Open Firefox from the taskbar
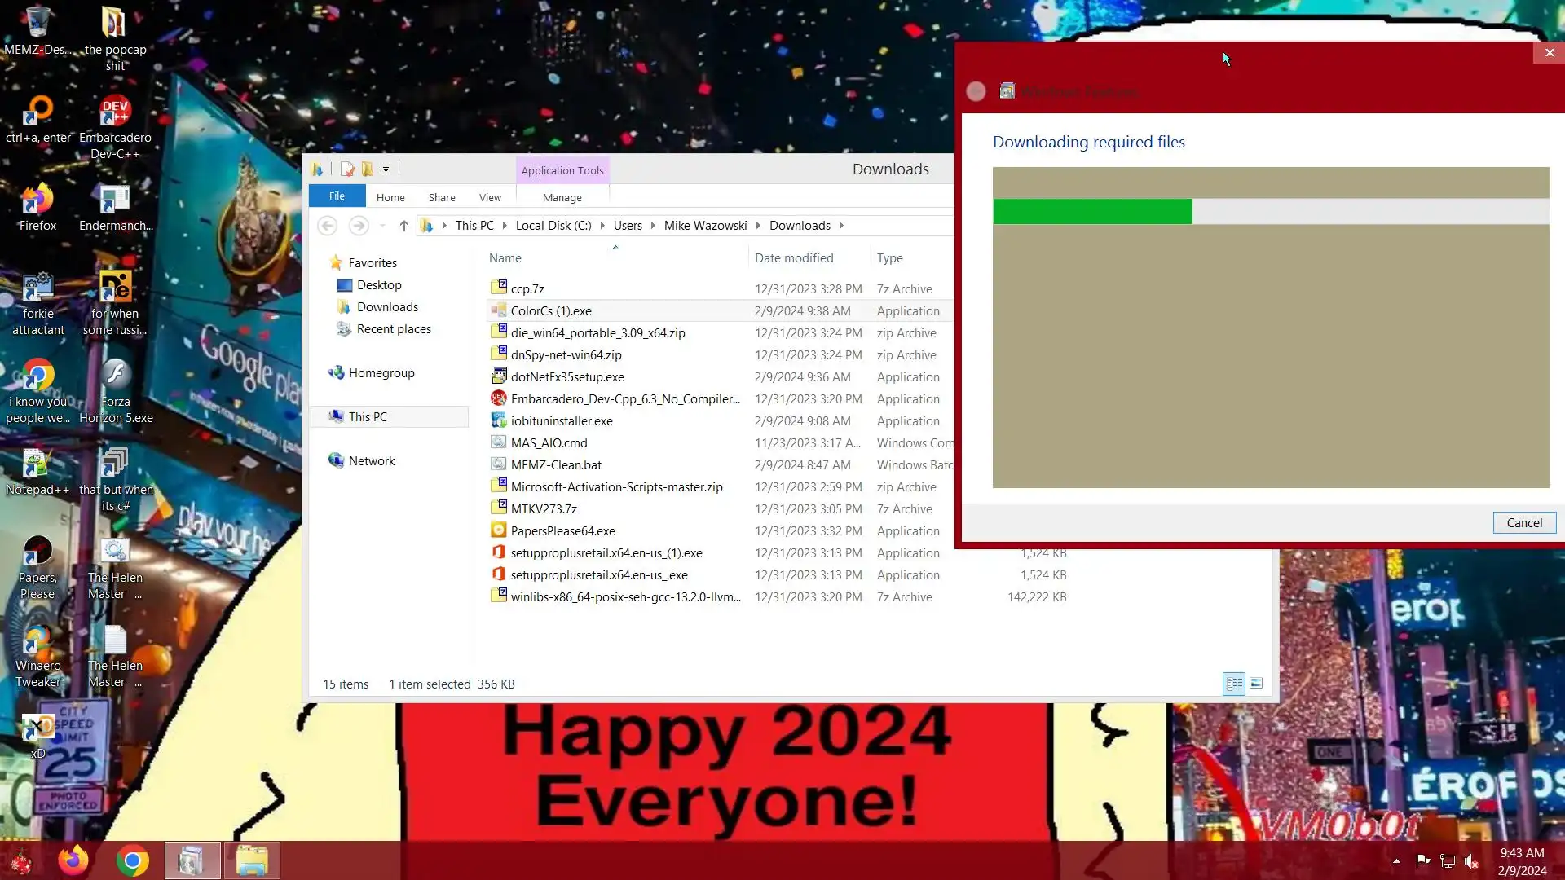 tap(73, 860)
